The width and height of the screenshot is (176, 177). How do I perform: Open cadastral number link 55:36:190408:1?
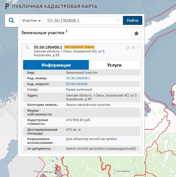click(x=78, y=78)
